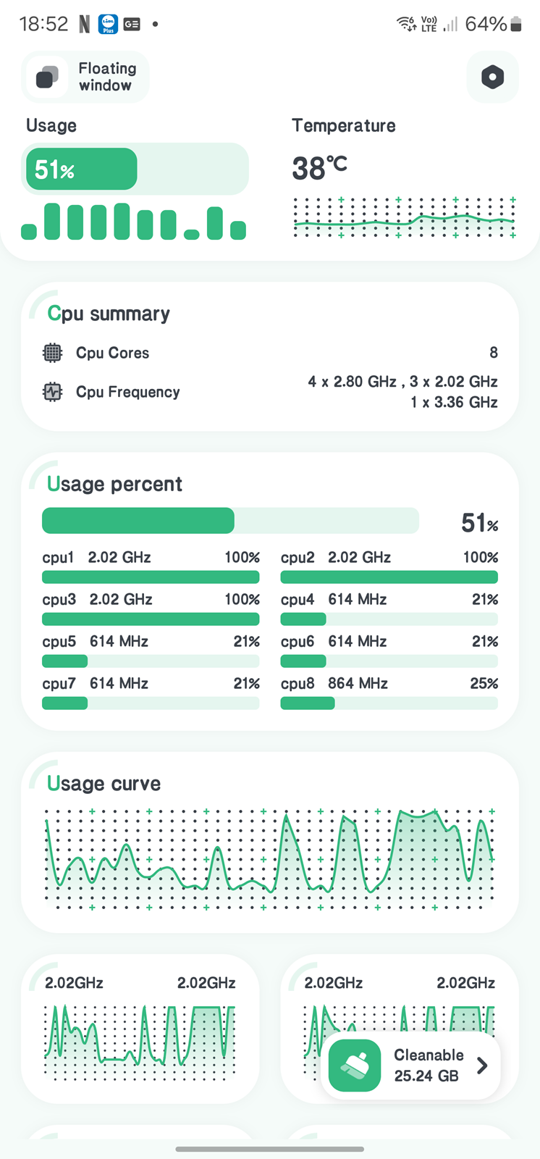Tap the Cpu Cores chip icon
Image resolution: width=540 pixels, height=1159 pixels.
pos(53,353)
